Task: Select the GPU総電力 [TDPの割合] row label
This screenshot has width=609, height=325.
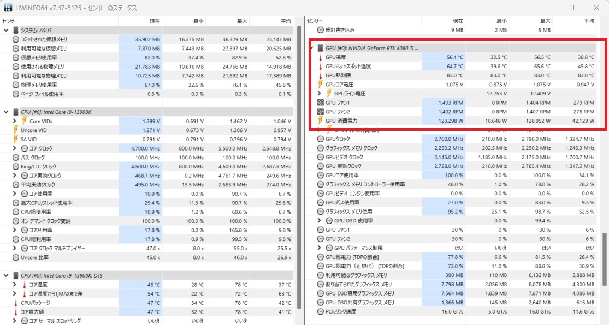Action: (x=352, y=257)
